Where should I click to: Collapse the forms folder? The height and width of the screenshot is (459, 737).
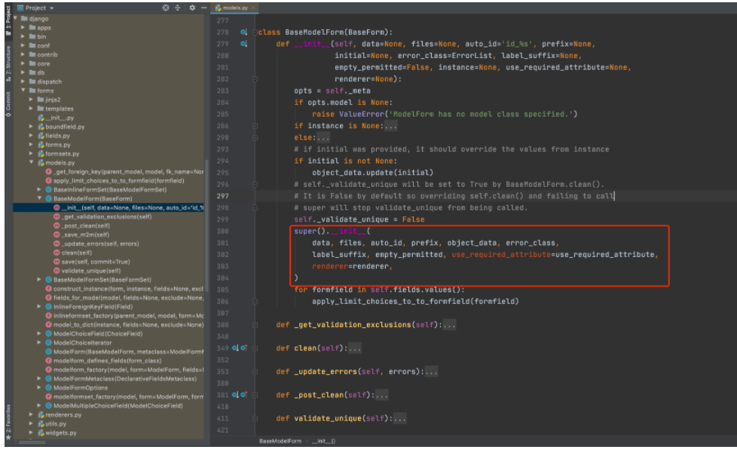(x=23, y=90)
